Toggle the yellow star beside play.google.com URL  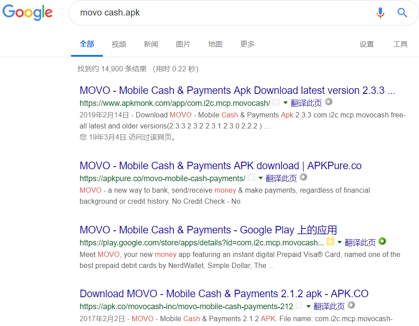coord(330,242)
